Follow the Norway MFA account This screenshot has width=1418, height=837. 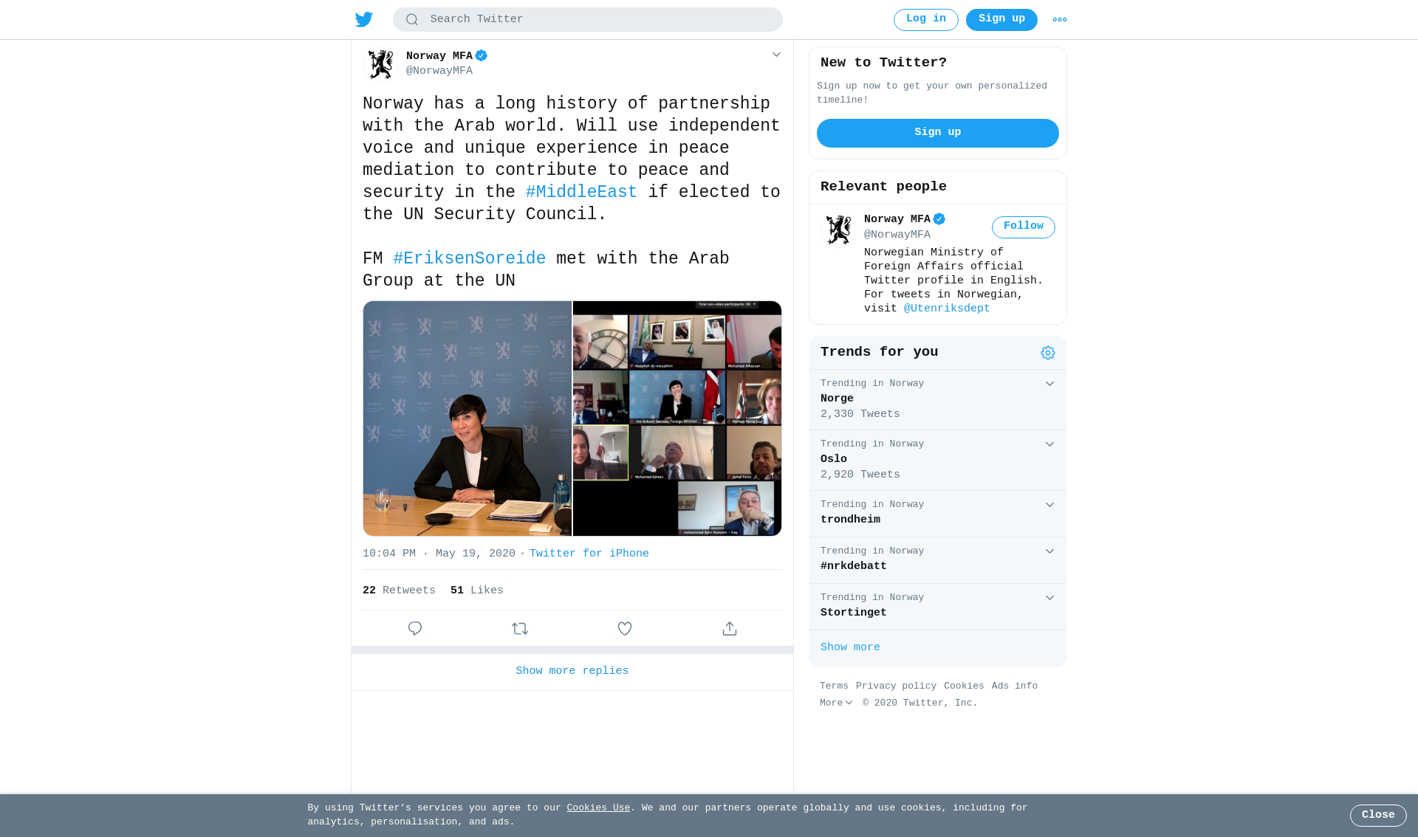click(1024, 227)
